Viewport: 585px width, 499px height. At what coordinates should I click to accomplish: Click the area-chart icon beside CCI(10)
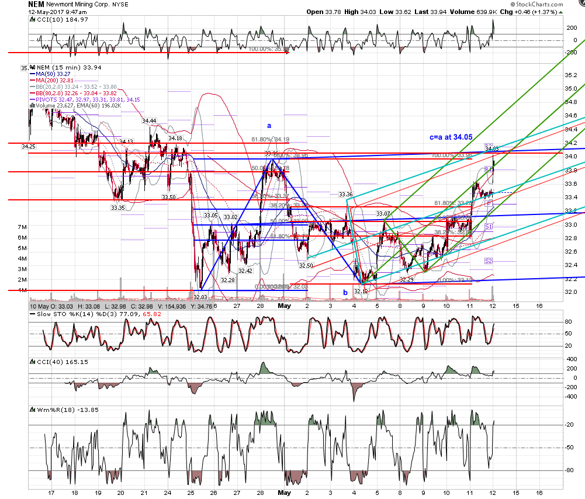click(x=33, y=20)
